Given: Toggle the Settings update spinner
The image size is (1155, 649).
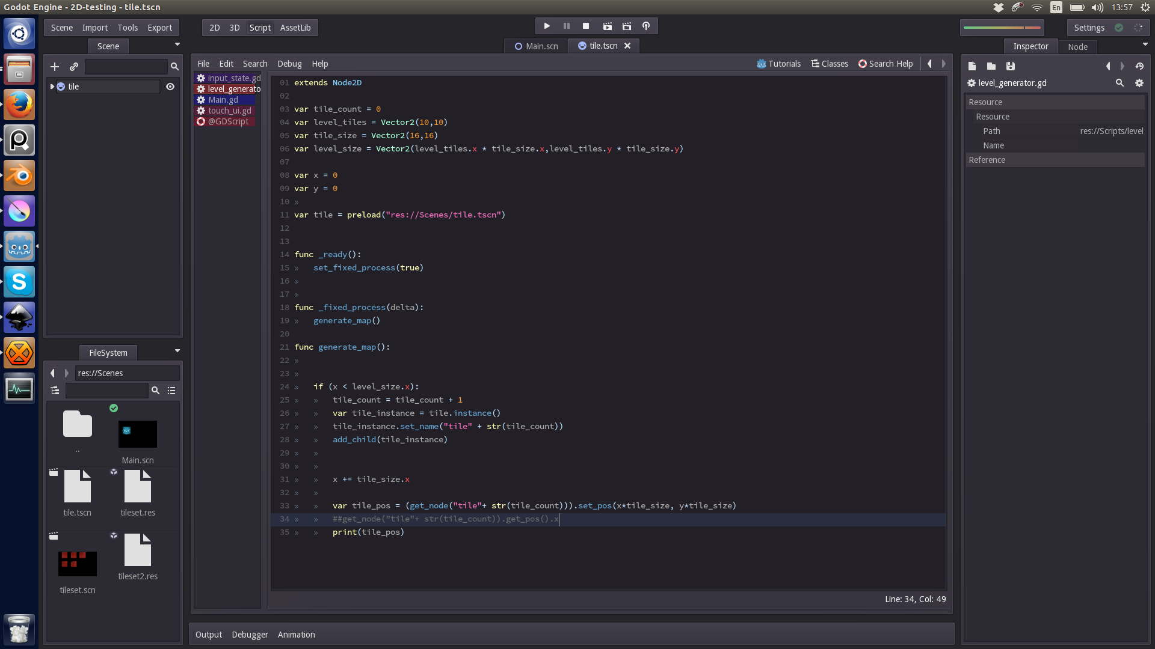Looking at the screenshot, I should point(1138,28).
